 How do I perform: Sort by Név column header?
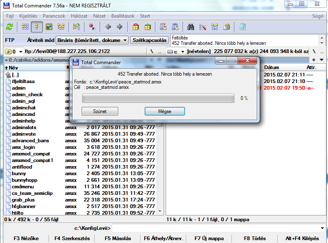(35, 67)
